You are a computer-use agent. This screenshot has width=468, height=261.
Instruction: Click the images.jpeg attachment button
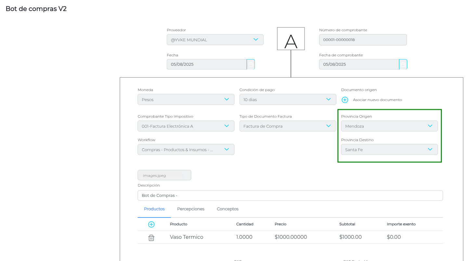[164, 175]
